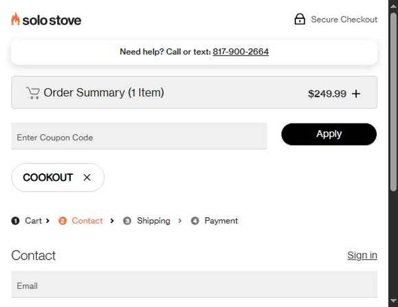Click the step 2 Contact circle icon

pyautogui.click(x=62, y=221)
